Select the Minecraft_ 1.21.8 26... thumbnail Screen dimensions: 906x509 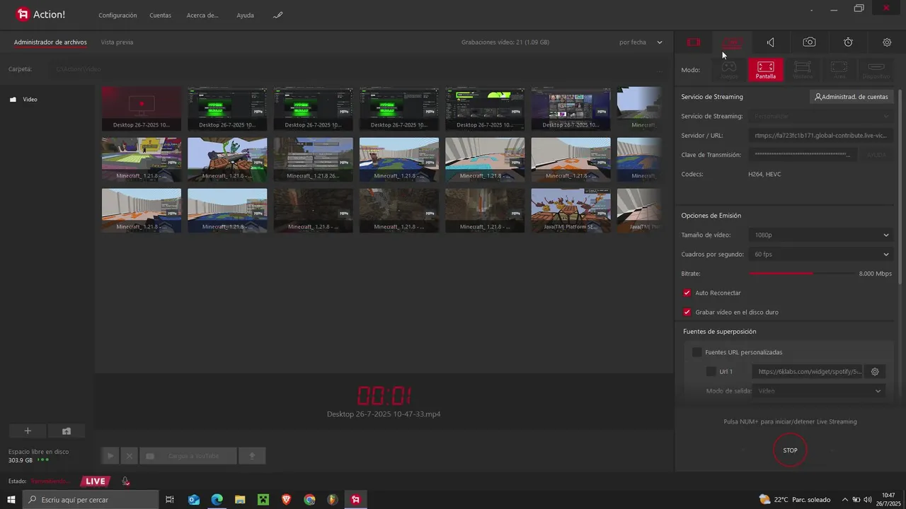313,160
